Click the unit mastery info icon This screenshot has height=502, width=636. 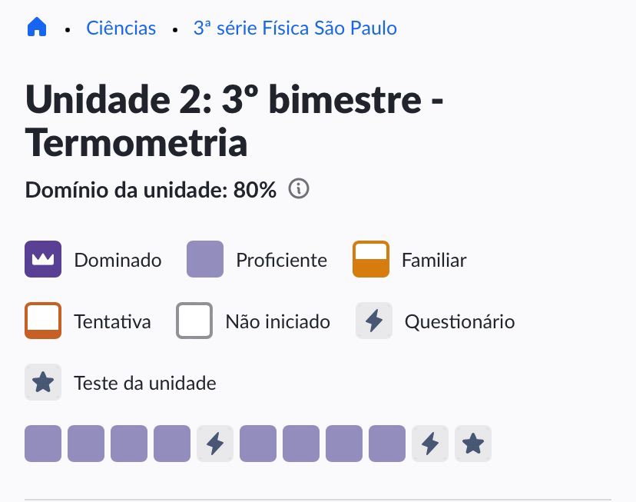pyautogui.click(x=299, y=188)
